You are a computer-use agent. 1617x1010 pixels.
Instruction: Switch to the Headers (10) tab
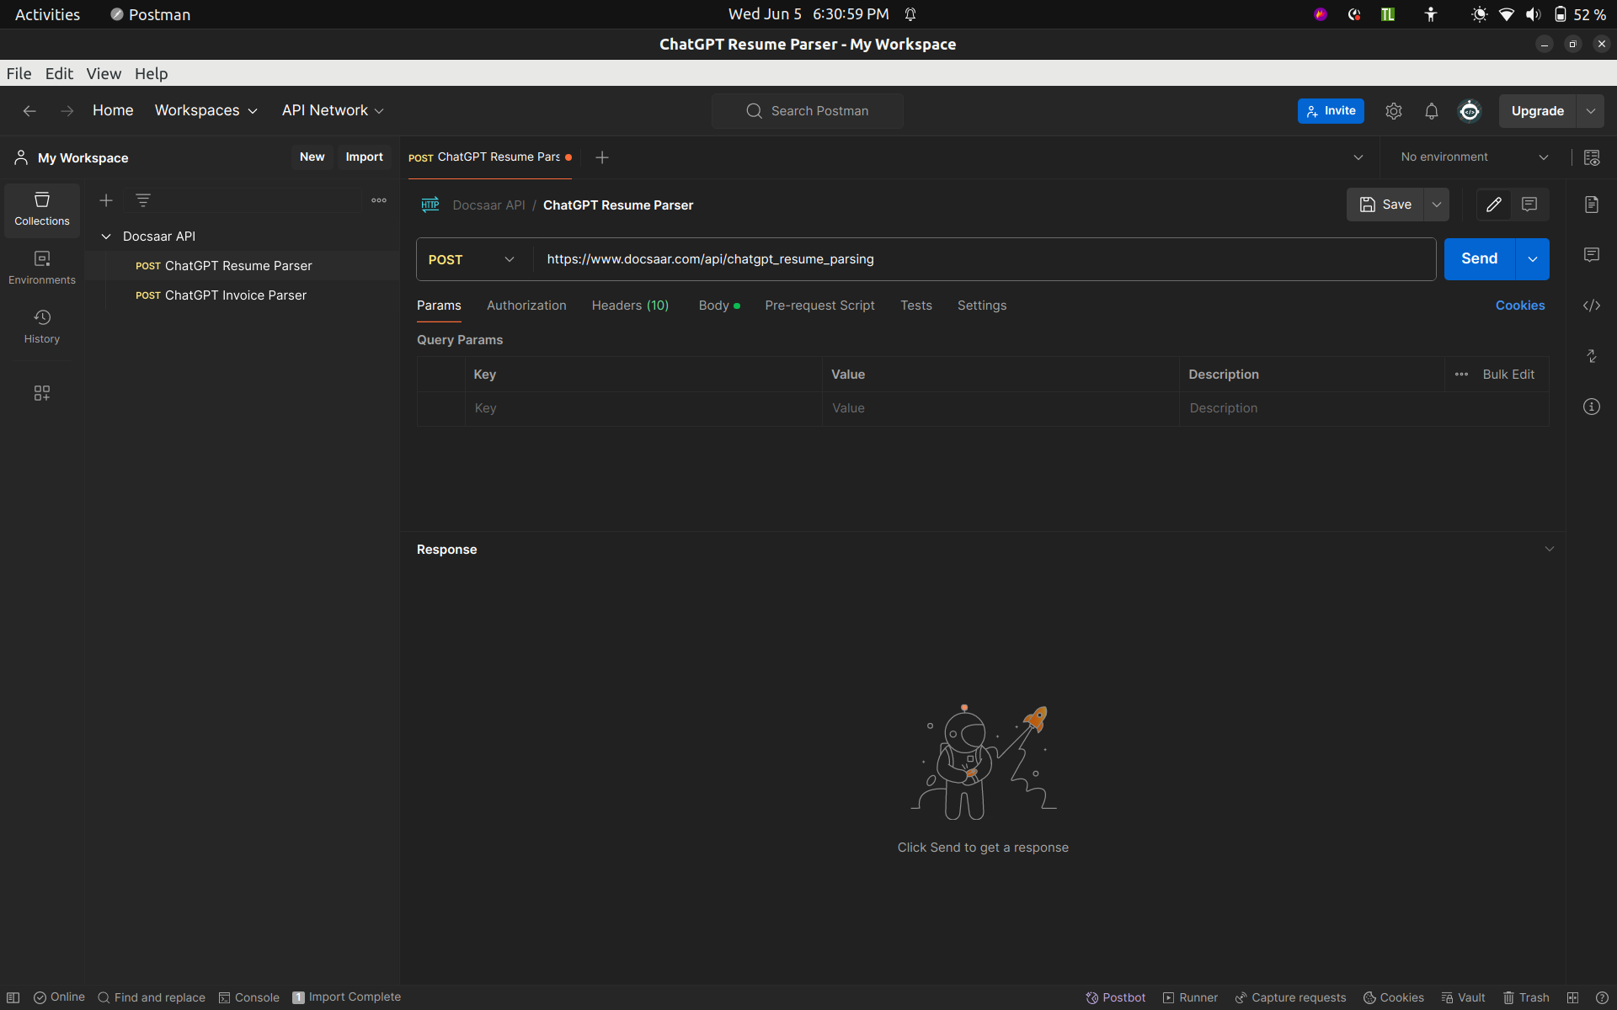coord(630,306)
